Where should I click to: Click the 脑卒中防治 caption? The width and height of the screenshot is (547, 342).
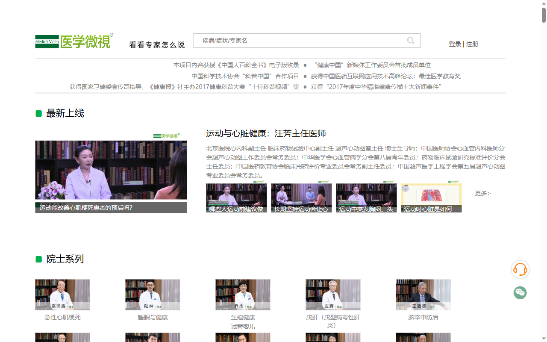pyautogui.click(x=423, y=317)
